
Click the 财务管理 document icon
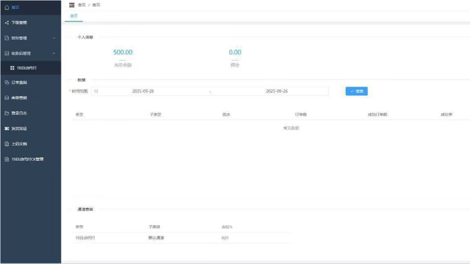pos(7,38)
